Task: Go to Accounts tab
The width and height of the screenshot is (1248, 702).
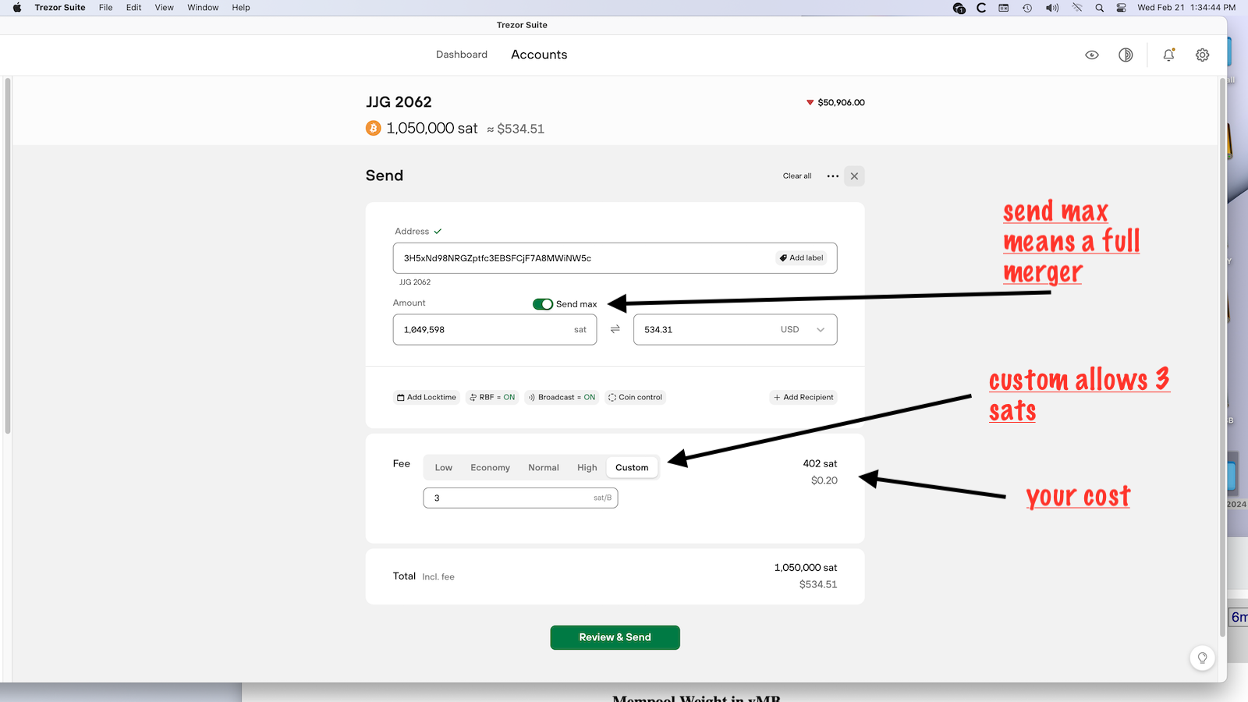Action: tap(539, 55)
